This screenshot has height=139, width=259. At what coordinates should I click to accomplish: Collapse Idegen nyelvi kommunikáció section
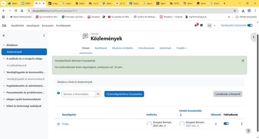pyautogui.click(x=4, y=99)
